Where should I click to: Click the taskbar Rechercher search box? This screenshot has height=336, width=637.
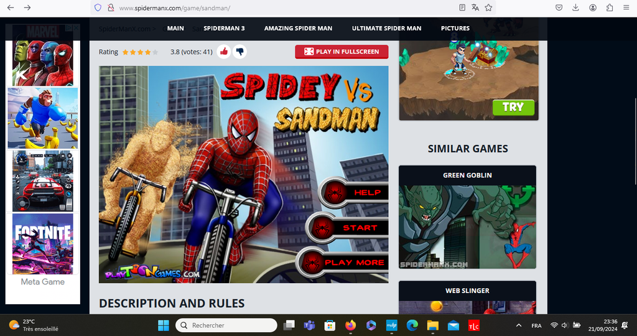pyautogui.click(x=226, y=325)
